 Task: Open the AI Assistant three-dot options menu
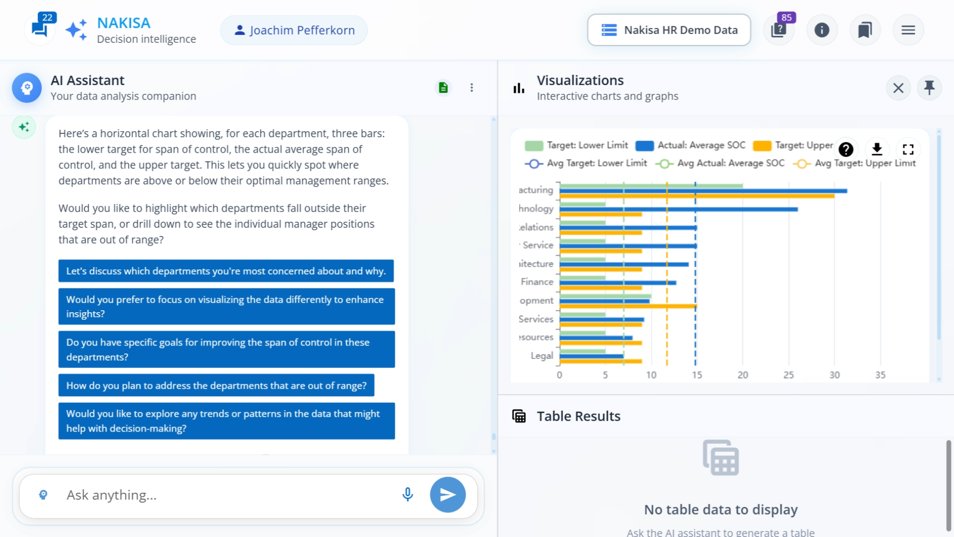pos(472,88)
